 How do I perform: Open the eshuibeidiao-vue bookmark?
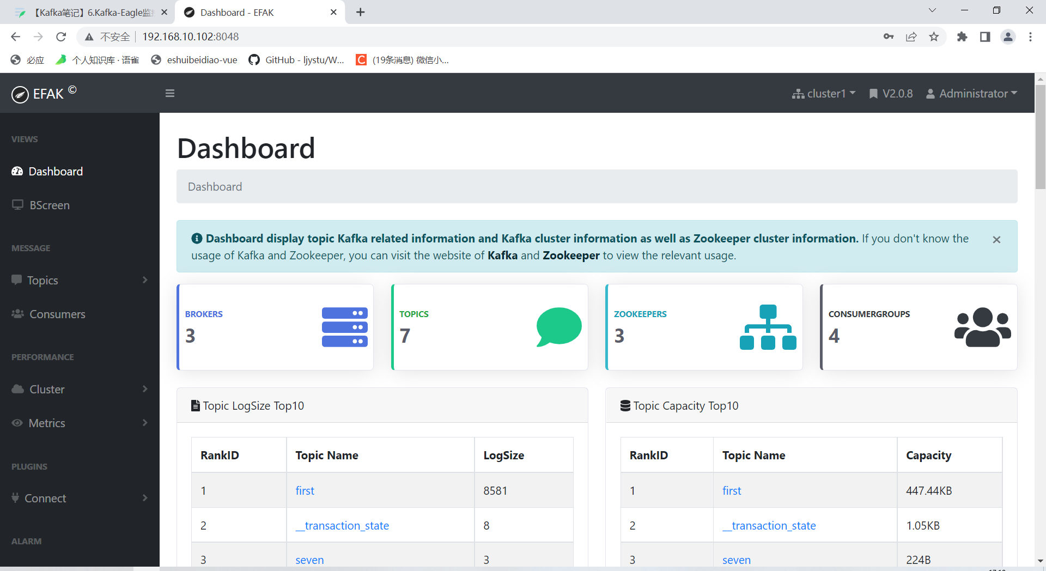(x=194, y=60)
